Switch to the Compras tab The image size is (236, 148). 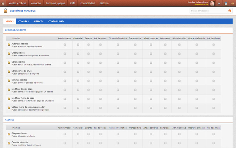tap(23, 21)
